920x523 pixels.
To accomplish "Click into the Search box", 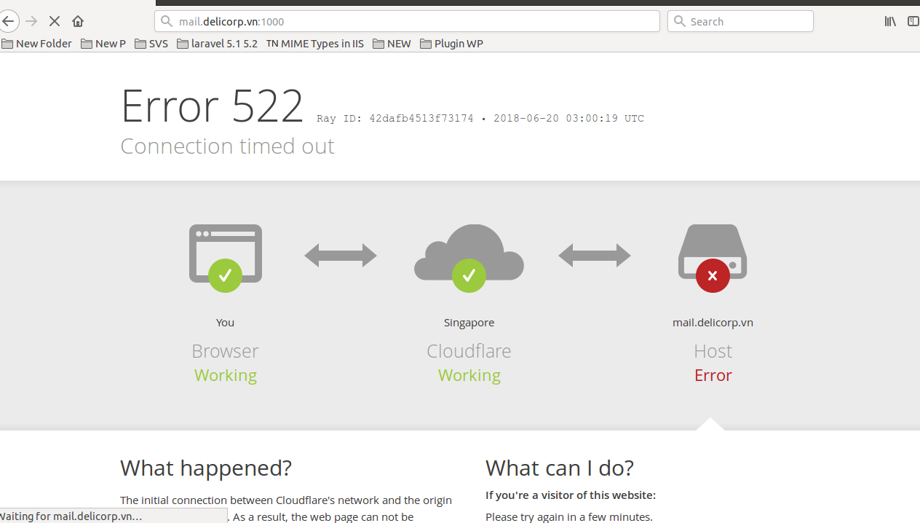I will click(740, 21).
